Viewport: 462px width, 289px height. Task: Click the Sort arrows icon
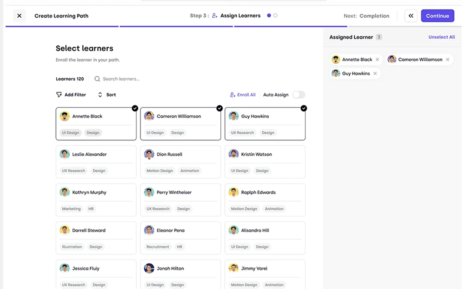tap(100, 94)
